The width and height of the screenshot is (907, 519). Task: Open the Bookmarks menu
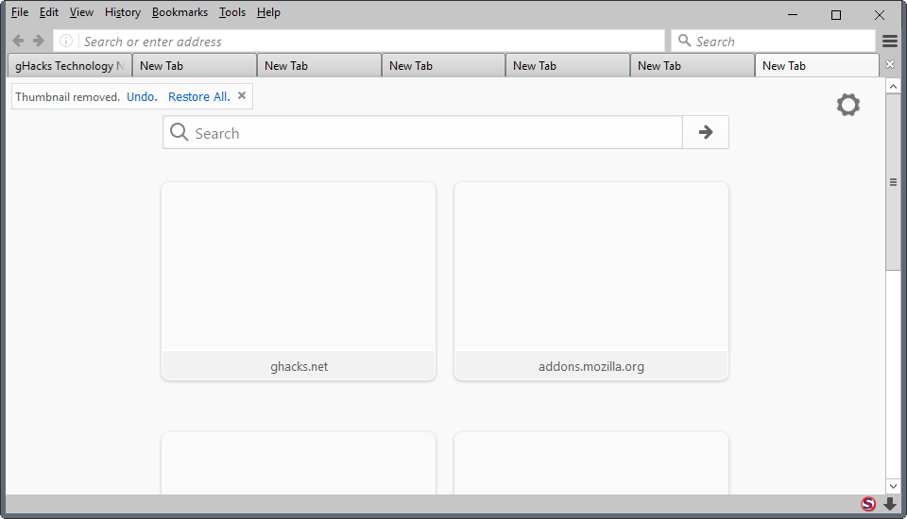tap(180, 12)
